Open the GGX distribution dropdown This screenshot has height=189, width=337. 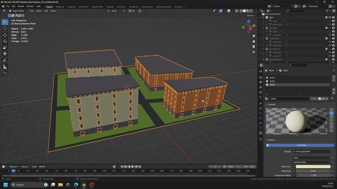pos(312,157)
